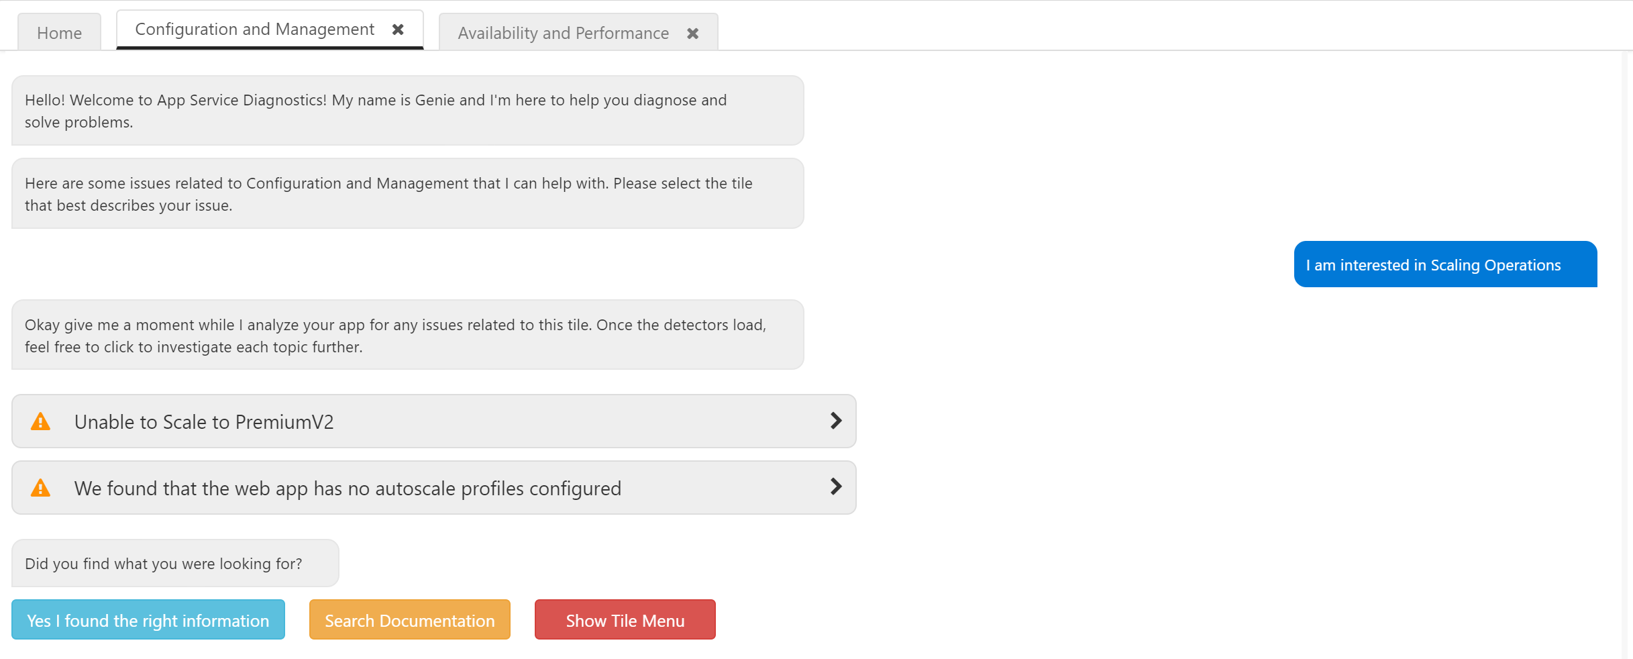Click the Search Documentation button
The width and height of the screenshot is (1633, 659).
click(409, 620)
